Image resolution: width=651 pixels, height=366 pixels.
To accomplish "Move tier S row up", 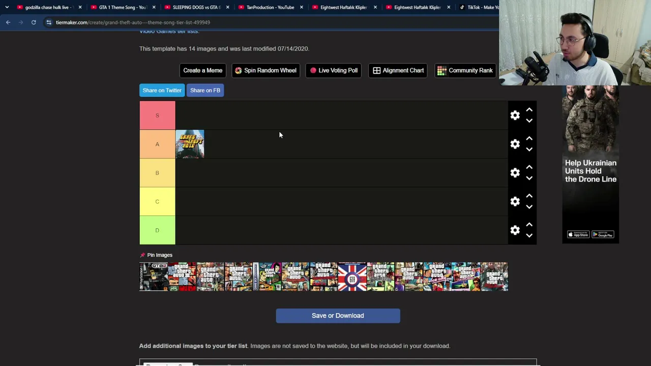I will click(529, 110).
